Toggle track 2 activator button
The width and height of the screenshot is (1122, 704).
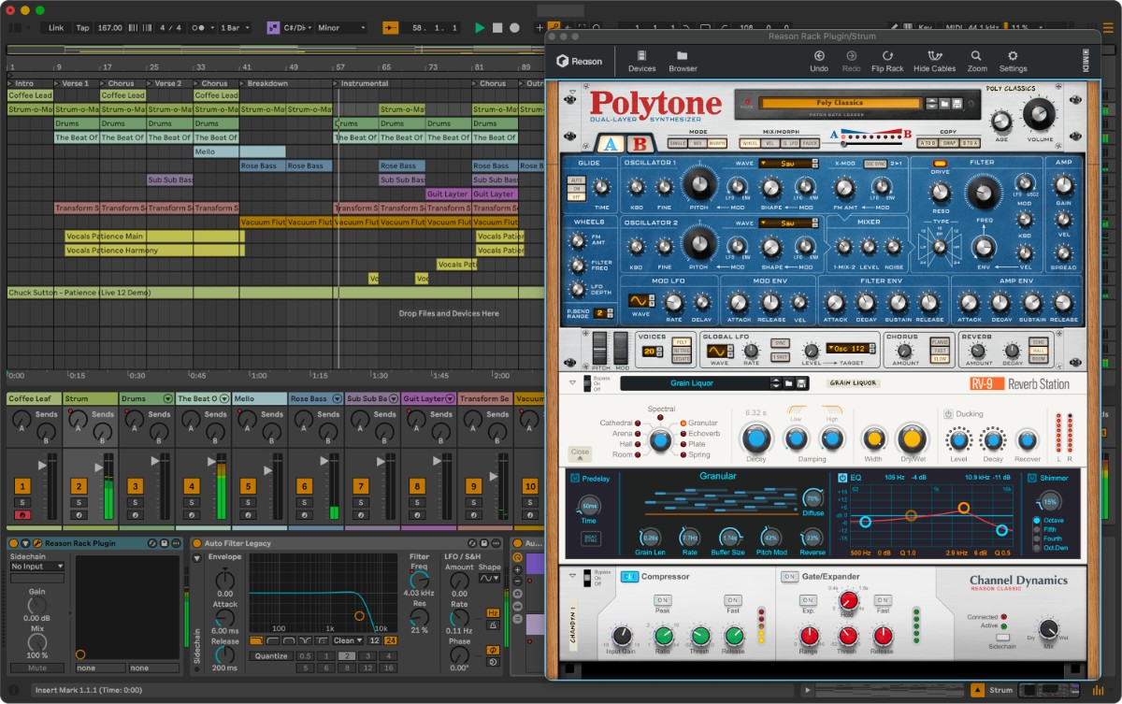tap(79, 486)
